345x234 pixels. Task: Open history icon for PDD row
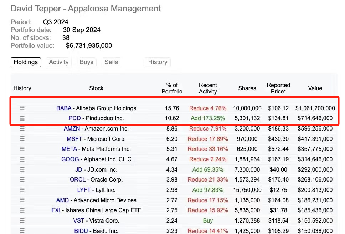click(x=22, y=118)
